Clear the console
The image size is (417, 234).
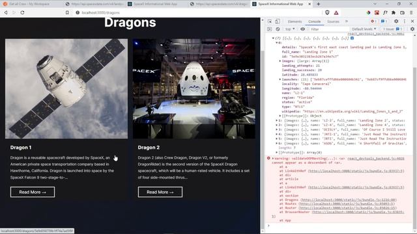coord(278,29)
